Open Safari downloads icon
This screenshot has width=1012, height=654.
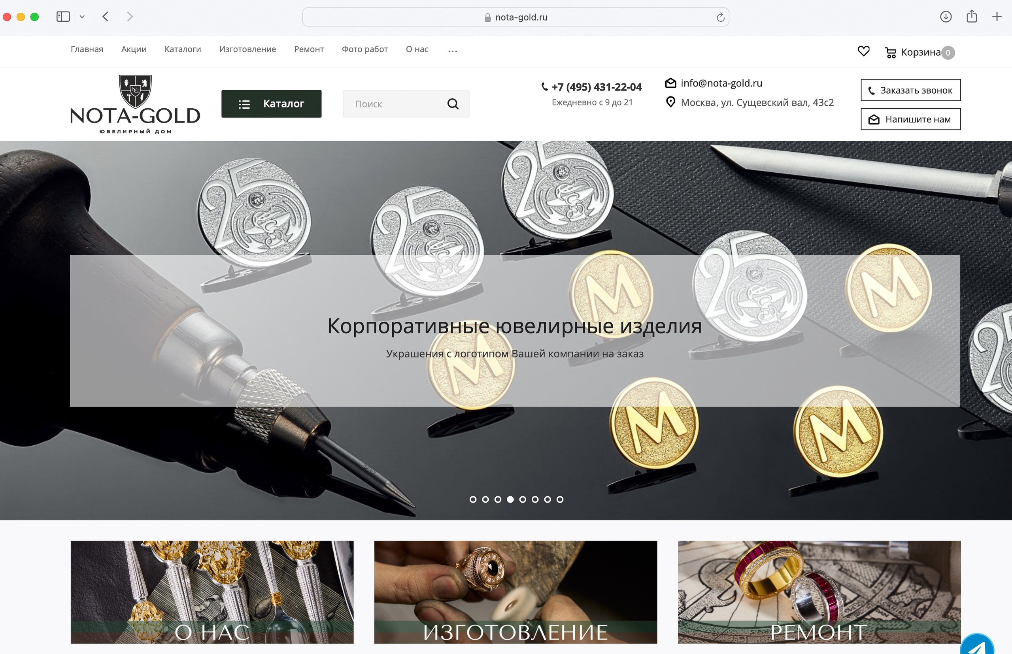(945, 17)
